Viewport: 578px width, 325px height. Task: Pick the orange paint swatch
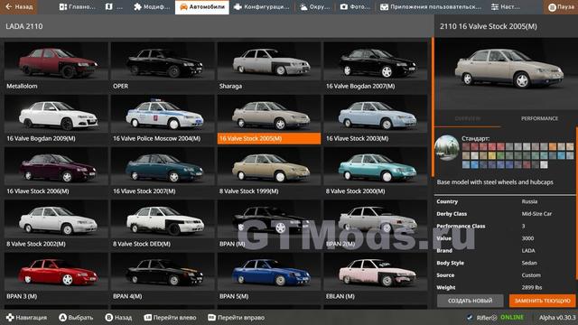click(553, 146)
